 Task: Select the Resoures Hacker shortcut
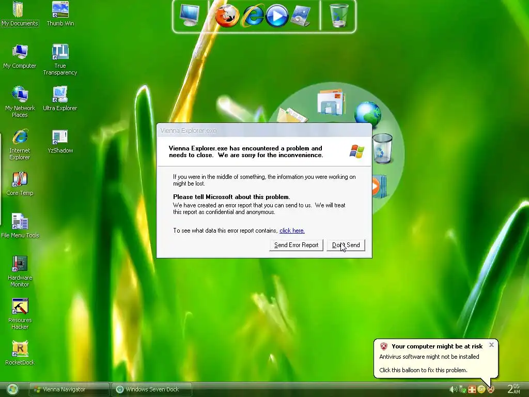[20, 314]
